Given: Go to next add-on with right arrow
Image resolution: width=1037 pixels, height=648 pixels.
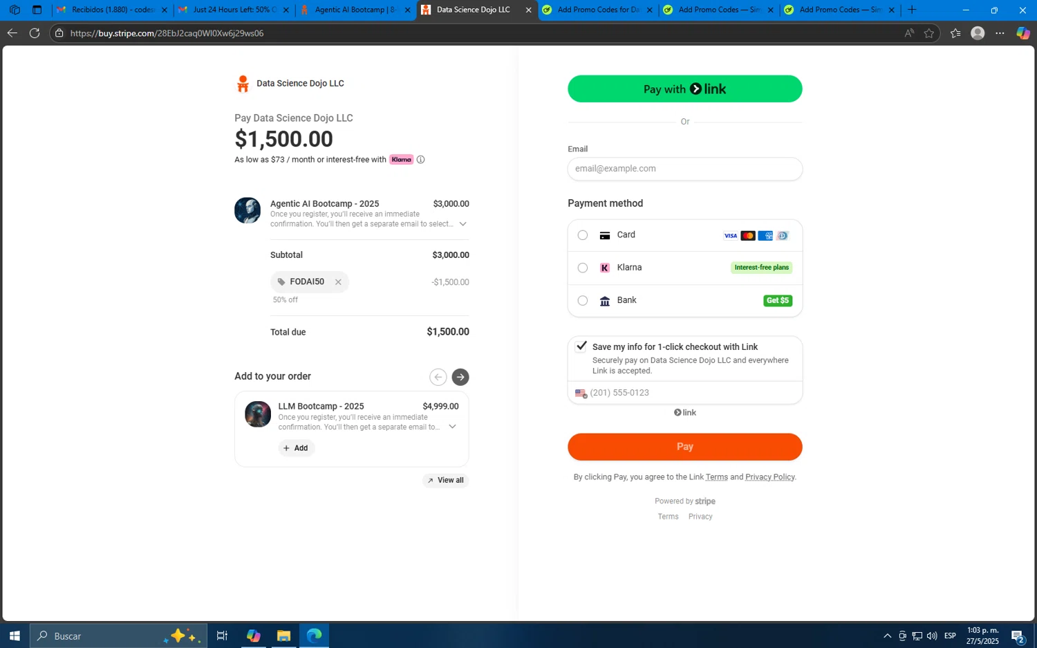Looking at the screenshot, I should click(x=460, y=377).
